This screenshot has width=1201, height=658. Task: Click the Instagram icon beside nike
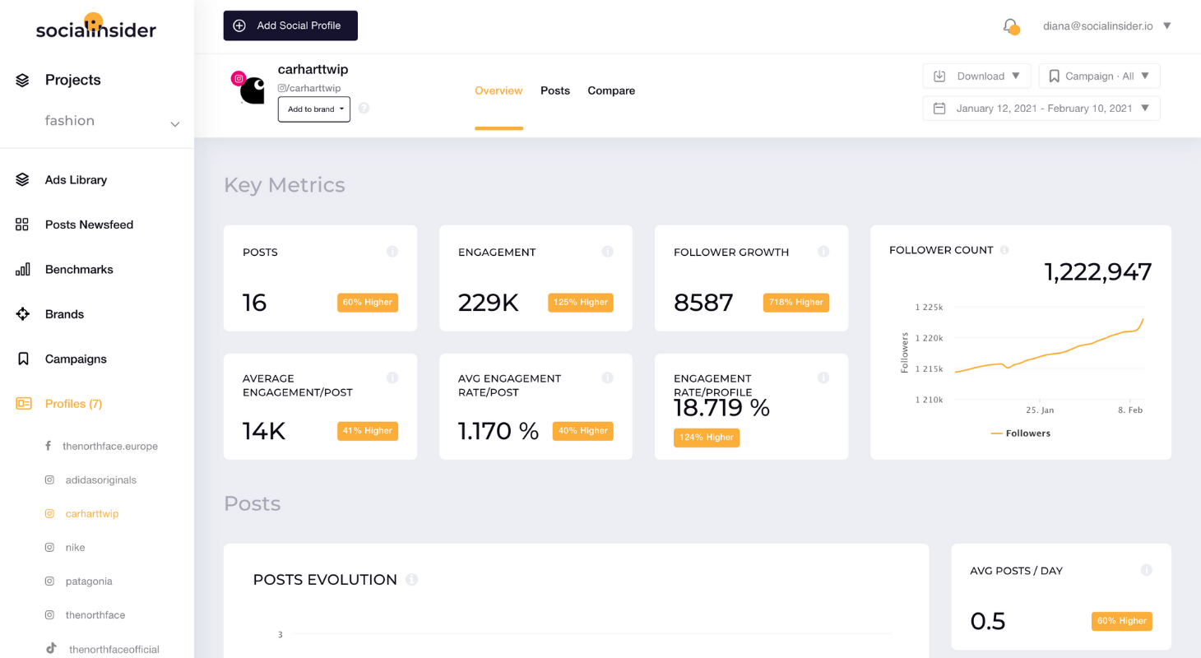(x=49, y=547)
